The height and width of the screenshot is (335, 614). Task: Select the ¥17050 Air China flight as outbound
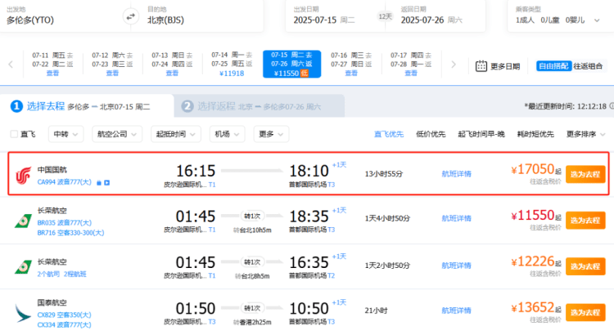(585, 174)
